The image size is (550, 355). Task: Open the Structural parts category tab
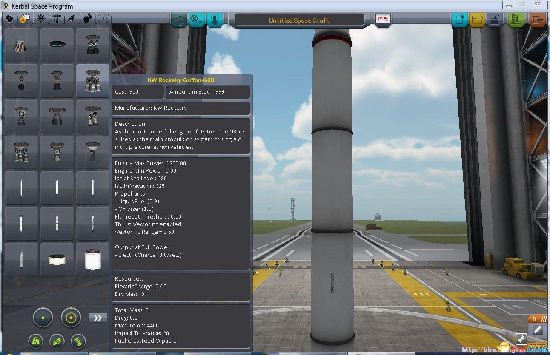pos(57,19)
